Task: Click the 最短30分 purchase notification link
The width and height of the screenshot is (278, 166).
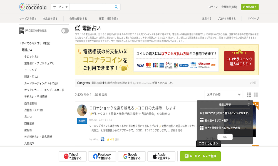Action: pyautogui.click(x=112, y=83)
